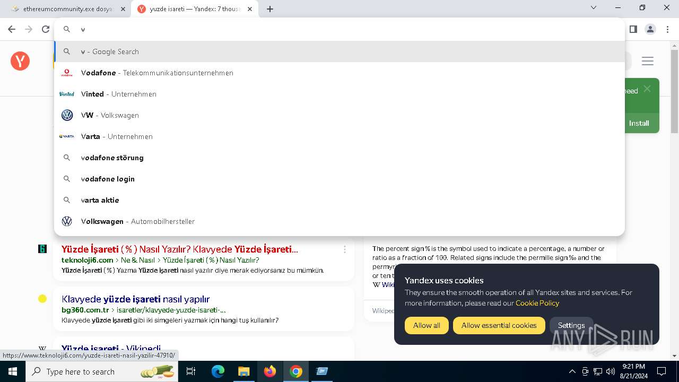Click the bg360 yellow favicon
679x382 pixels.
[42, 299]
